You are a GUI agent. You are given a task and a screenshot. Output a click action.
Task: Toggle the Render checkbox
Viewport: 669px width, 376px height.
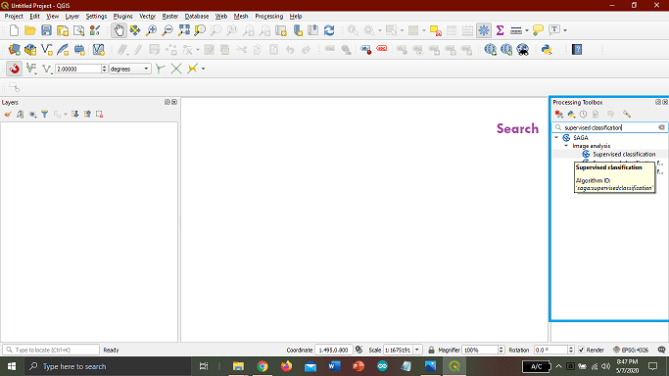point(581,350)
